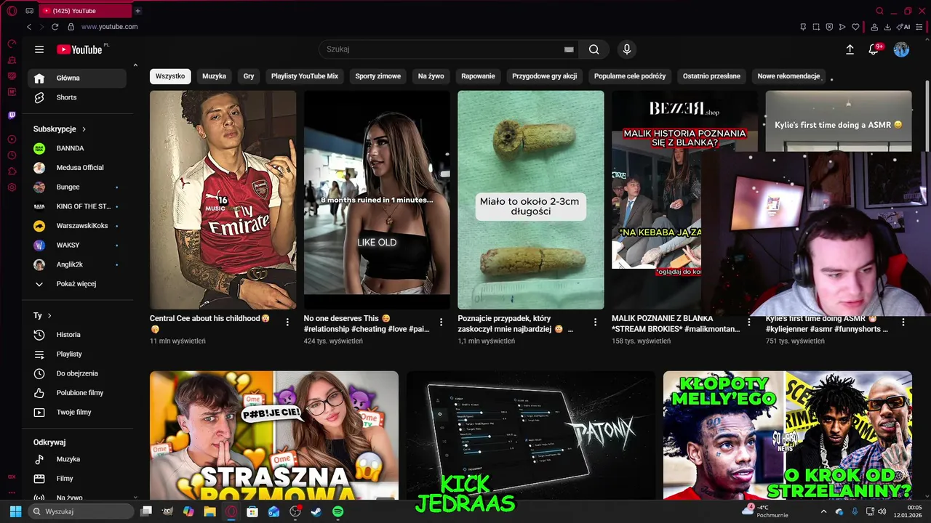Open the STRASZNA ROZMOWA video thumbnail
Viewport: 931px width, 523px height.
click(x=274, y=435)
